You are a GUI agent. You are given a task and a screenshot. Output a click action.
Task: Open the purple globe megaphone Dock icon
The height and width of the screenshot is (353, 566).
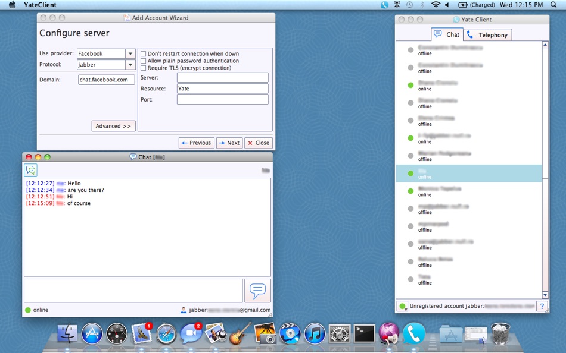389,333
